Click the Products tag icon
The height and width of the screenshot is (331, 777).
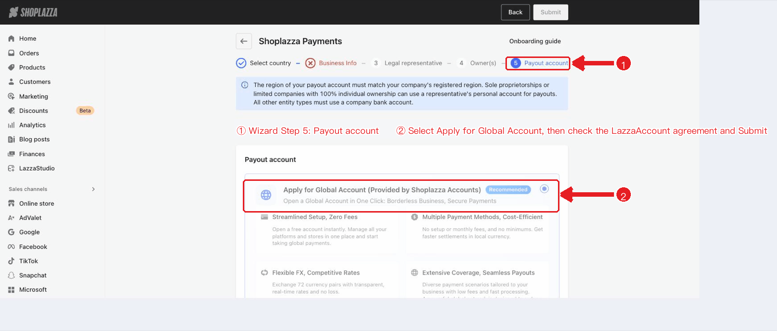click(11, 67)
